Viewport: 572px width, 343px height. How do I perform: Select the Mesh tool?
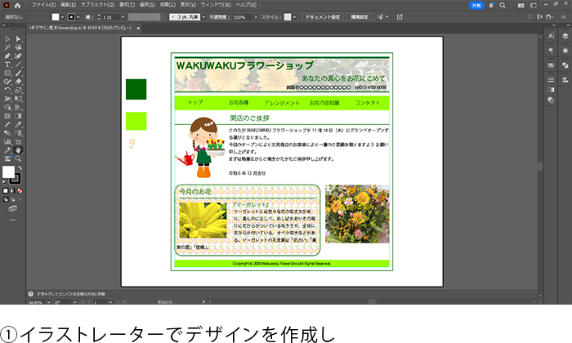7,116
